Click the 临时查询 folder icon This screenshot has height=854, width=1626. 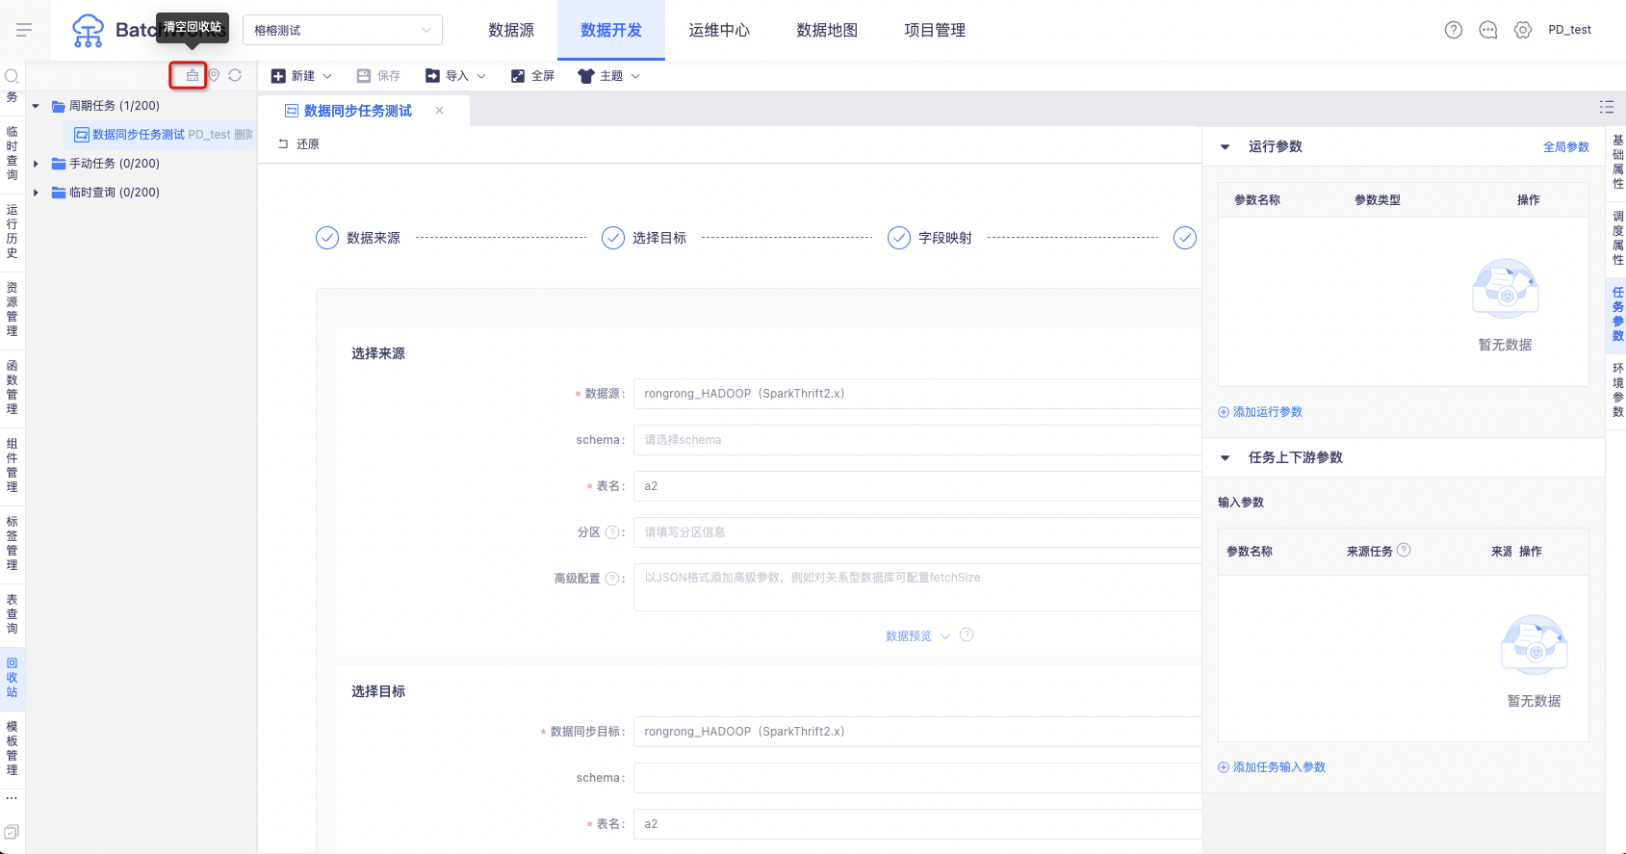pyautogui.click(x=59, y=193)
